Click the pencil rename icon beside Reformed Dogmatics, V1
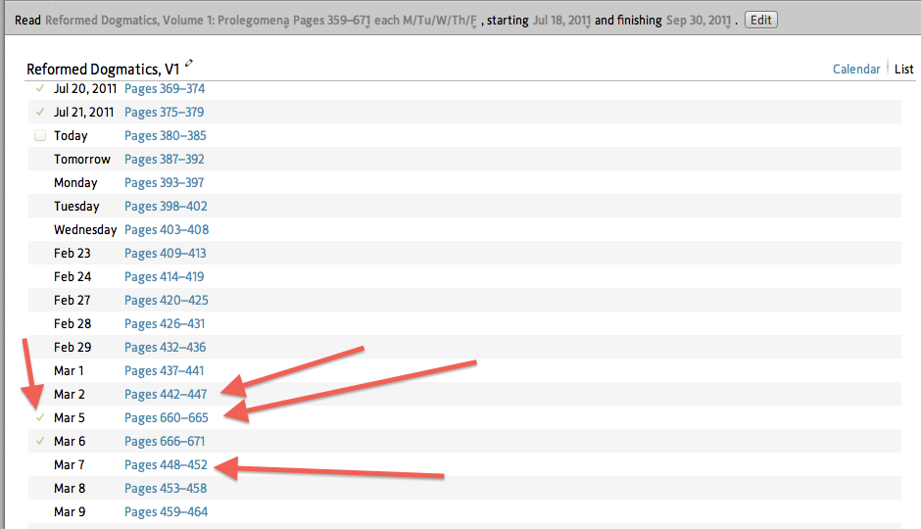This screenshot has width=921, height=529. 188,63
